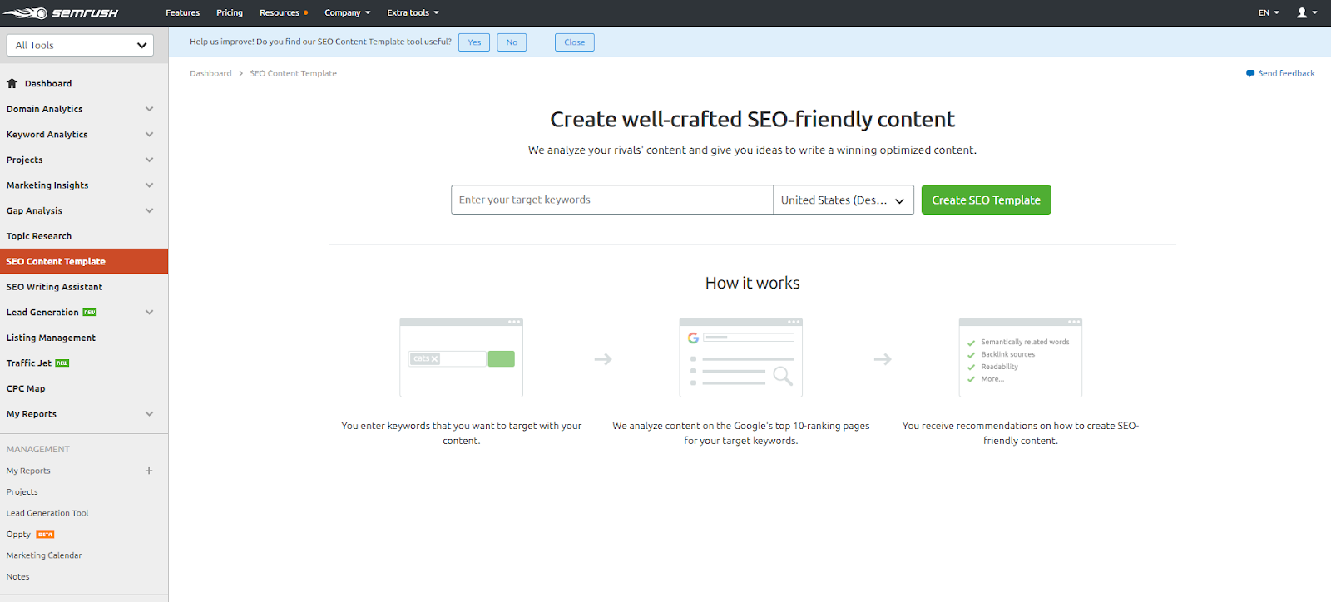Go to the Pricing page

[x=230, y=12]
